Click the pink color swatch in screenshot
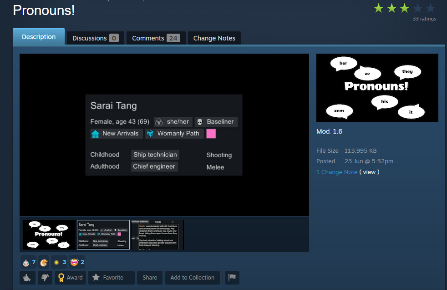The height and width of the screenshot is (290, 447). [x=211, y=134]
